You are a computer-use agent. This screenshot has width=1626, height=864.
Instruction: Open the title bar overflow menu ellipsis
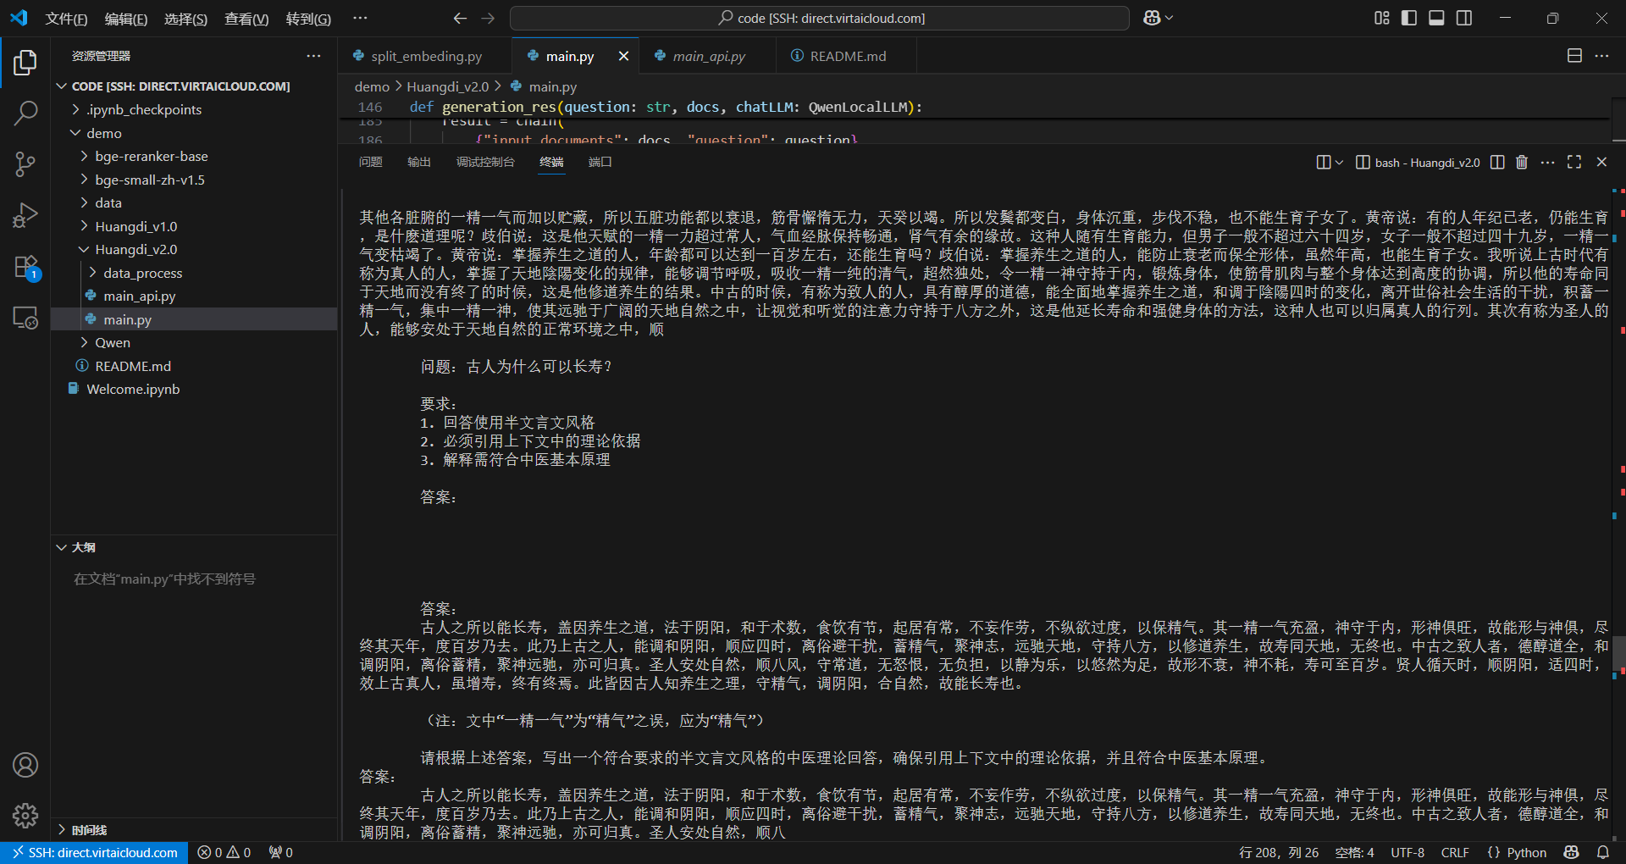(x=360, y=18)
